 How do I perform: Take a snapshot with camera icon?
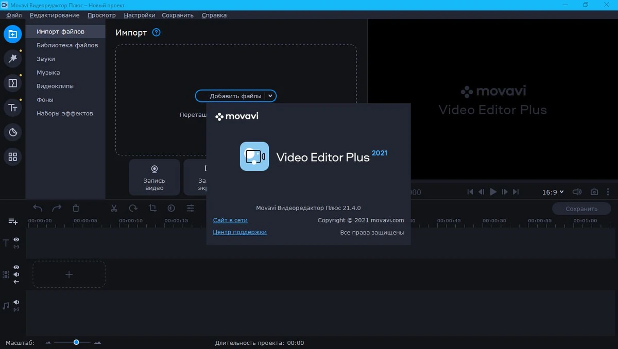pyautogui.click(x=594, y=192)
